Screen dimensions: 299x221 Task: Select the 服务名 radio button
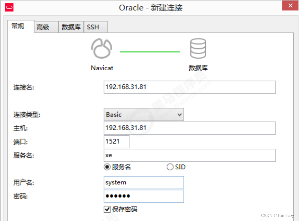pyautogui.click(x=107, y=167)
